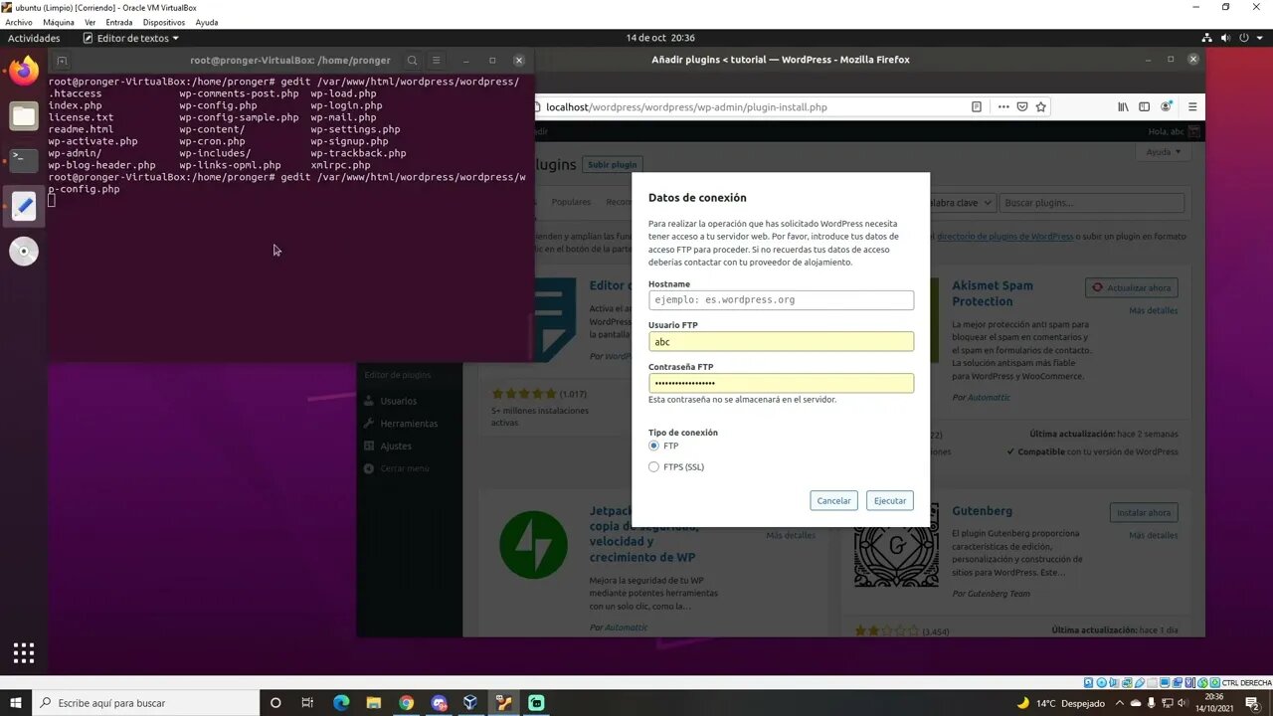Click Instalar ahora for Gutenberg

[x=1144, y=513]
